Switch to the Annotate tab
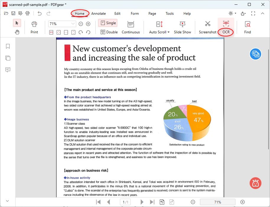270x207 pixels. tap(98, 14)
